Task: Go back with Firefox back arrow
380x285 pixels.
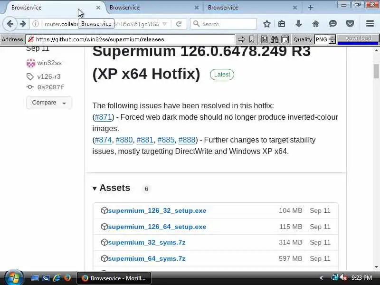Action: 10,24
